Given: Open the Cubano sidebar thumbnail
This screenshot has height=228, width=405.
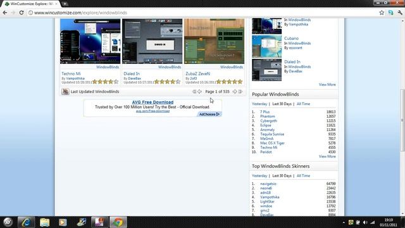Looking at the screenshot, I should (x=267, y=46).
